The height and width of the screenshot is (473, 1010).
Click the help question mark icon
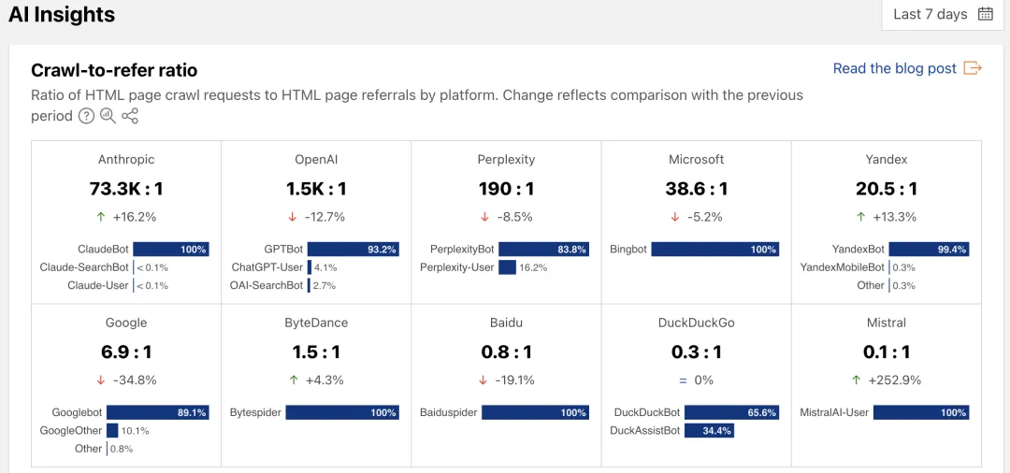tap(86, 116)
